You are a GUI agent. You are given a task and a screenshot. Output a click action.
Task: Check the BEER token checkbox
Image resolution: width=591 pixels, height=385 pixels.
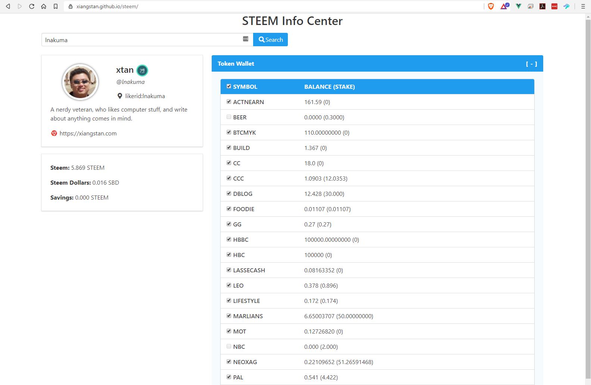(229, 117)
